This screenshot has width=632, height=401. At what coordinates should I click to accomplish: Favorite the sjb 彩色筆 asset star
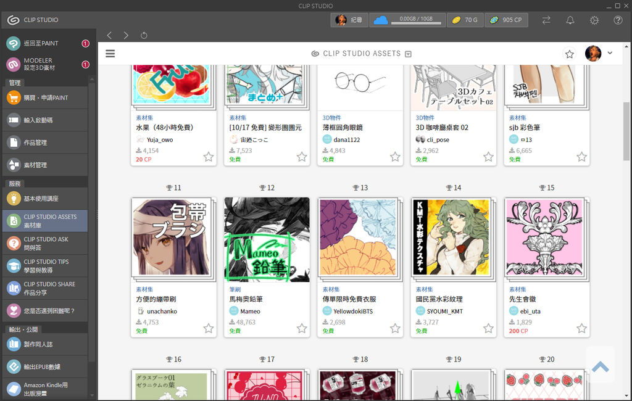[581, 156]
